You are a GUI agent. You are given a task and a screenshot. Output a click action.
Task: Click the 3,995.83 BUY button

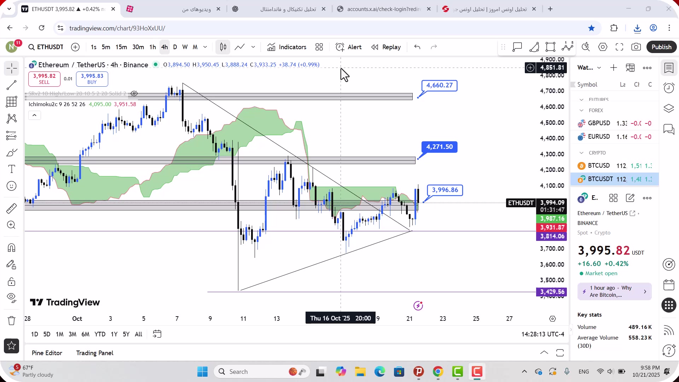click(92, 79)
